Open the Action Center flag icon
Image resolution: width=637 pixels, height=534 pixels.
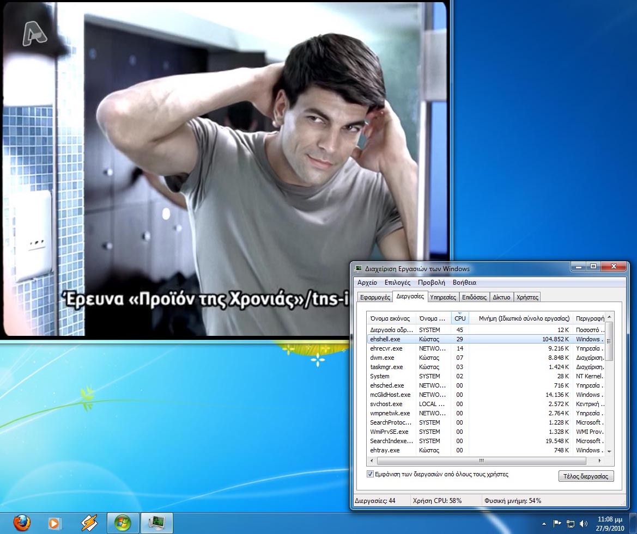click(x=557, y=524)
